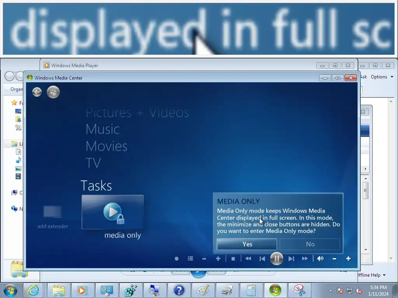Screen dimensions: 398x298
Task: Open Help and Support taskbar icon
Action: pos(179,290)
